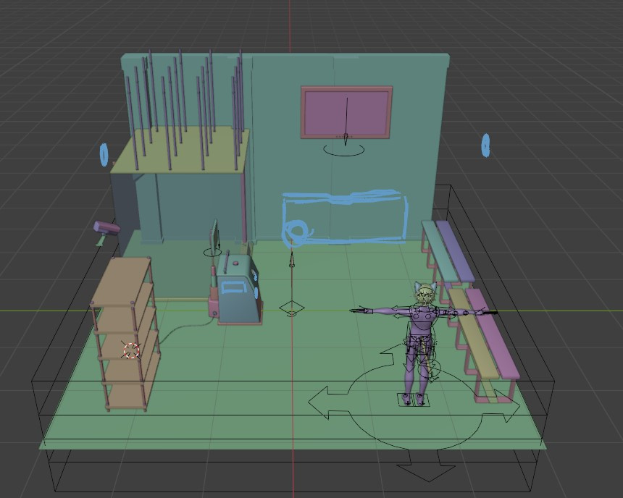
Task: Click the blue grease pencil spiral scribble
Action: click(x=296, y=231)
